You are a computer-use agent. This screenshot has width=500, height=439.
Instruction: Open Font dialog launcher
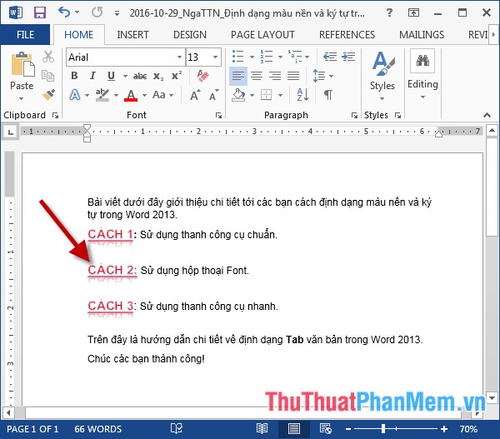click(218, 116)
